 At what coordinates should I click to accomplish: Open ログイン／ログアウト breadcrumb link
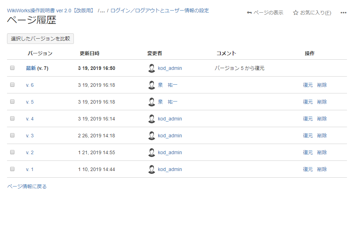160,11
